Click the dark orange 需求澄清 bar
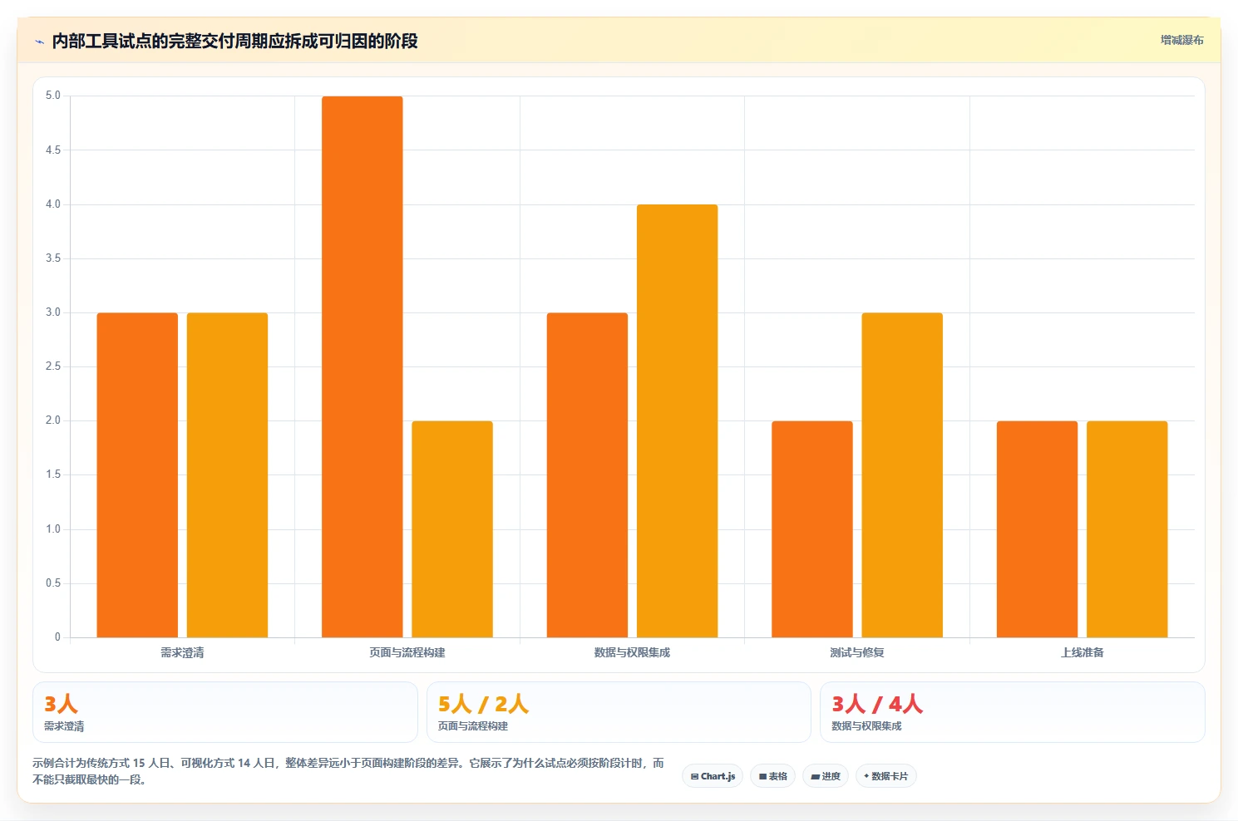 coord(137,475)
